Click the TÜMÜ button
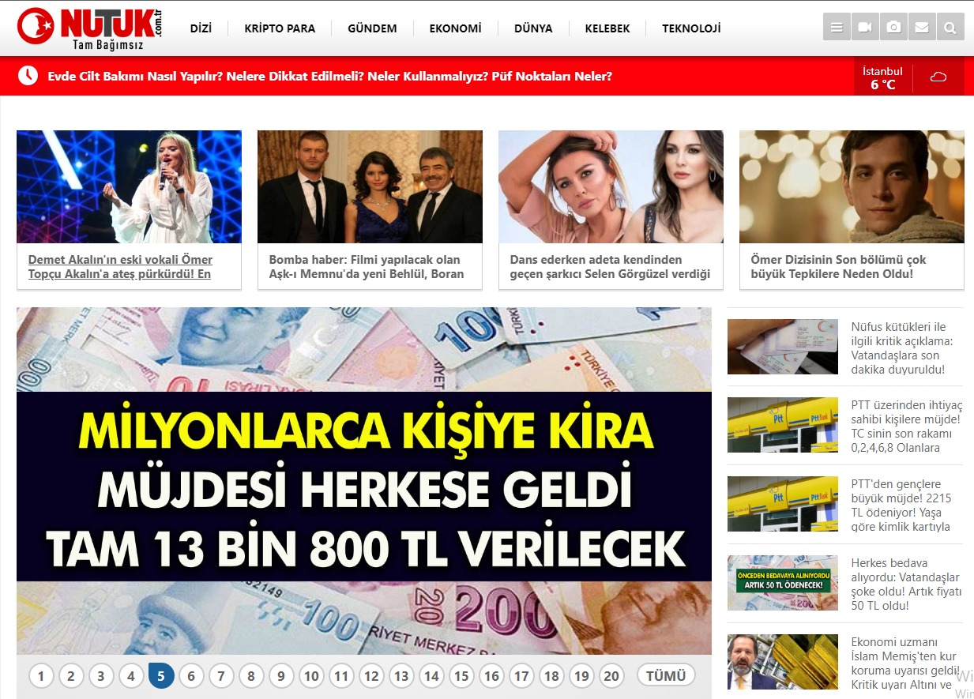Screen dimensions: 974x699 (666, 675)
